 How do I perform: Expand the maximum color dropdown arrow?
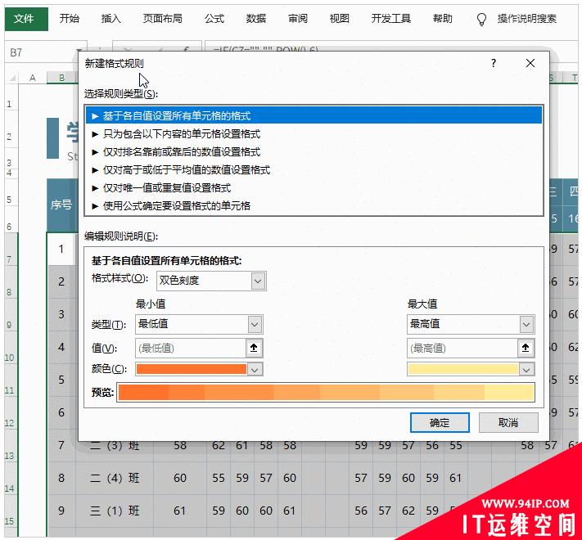click(526, 369)
